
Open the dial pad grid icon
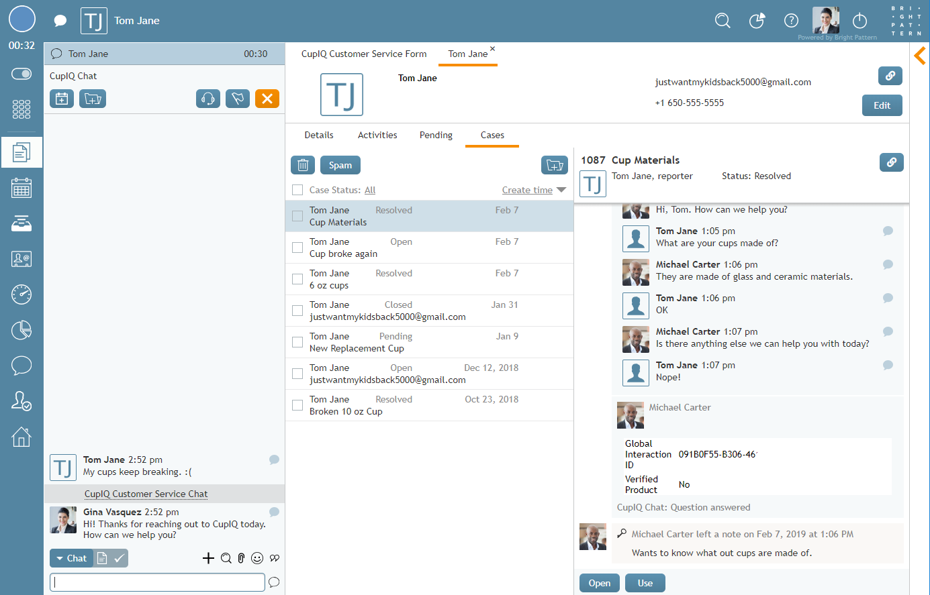point(21,109)
